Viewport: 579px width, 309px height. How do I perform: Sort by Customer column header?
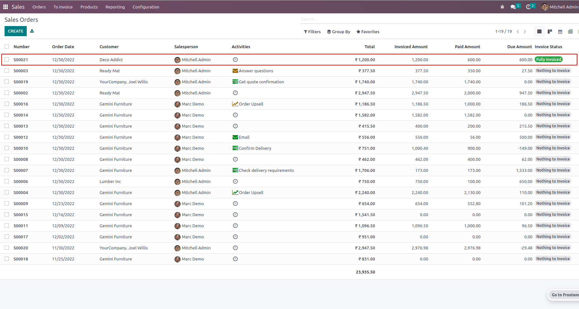[x=109, y=47]
